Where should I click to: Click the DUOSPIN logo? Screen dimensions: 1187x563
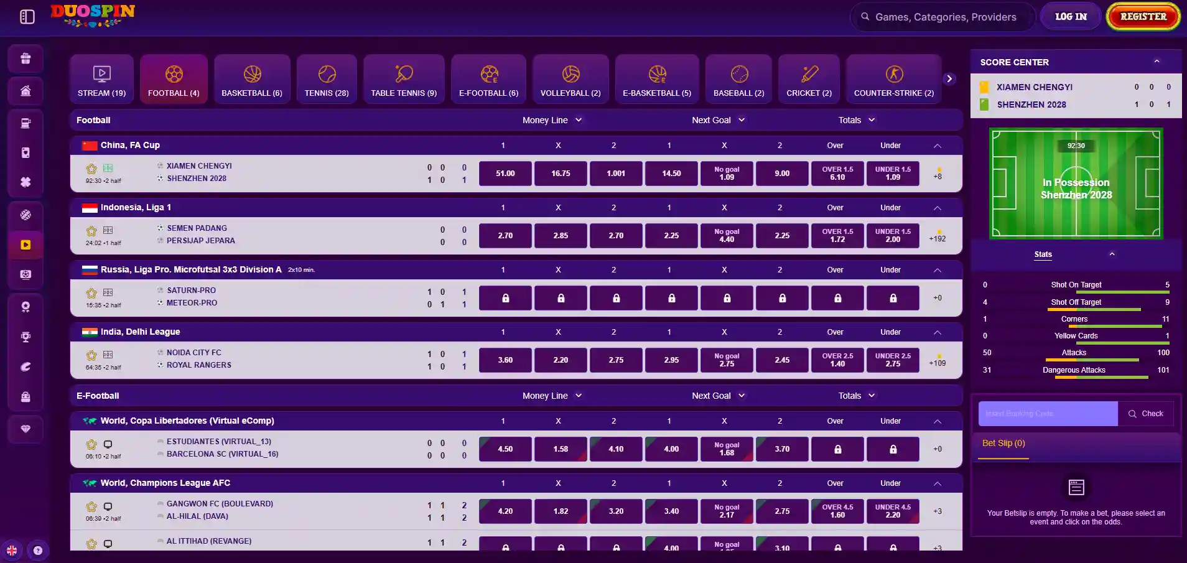93,16
